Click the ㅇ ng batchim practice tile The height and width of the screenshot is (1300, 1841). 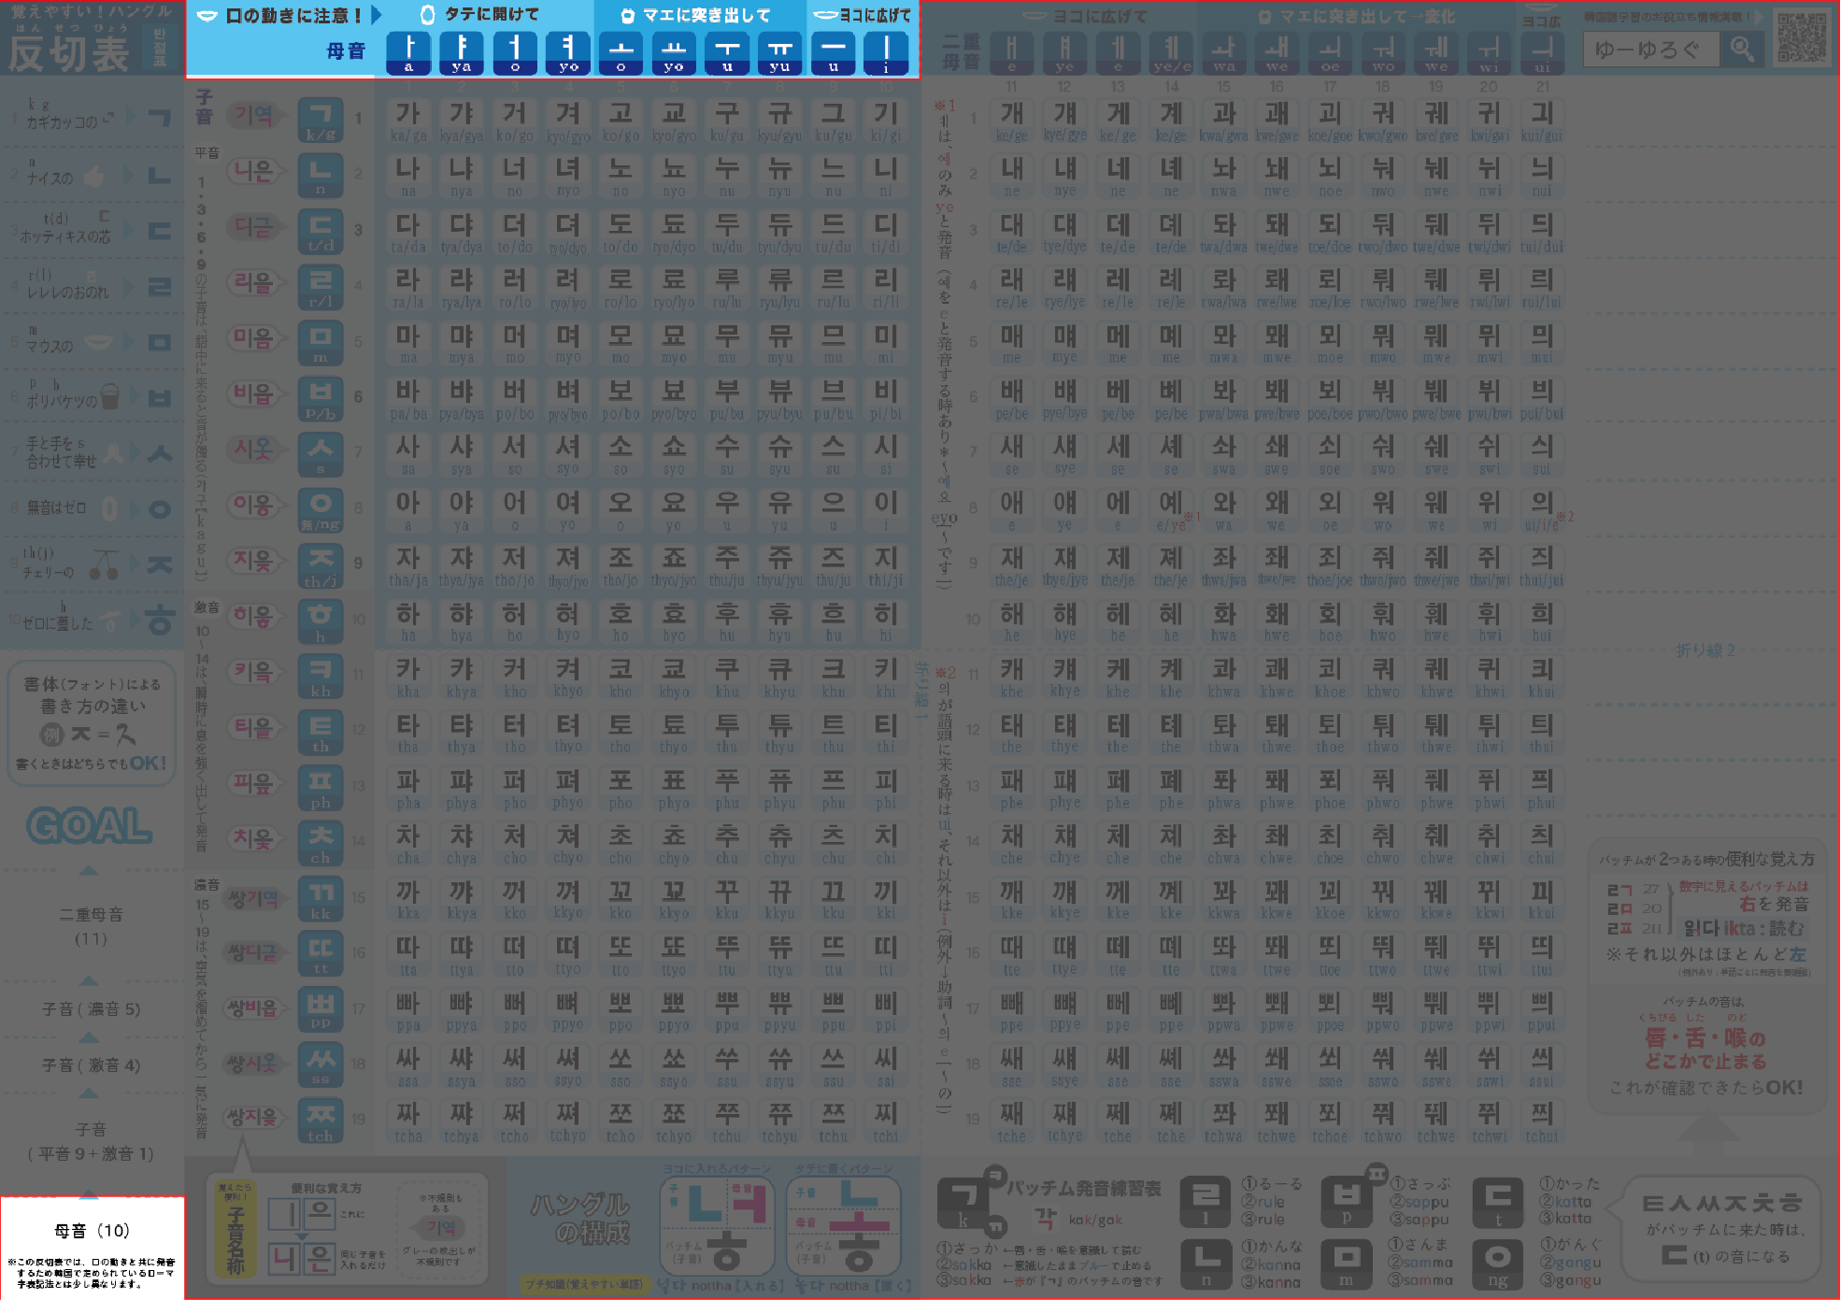1497,1264
